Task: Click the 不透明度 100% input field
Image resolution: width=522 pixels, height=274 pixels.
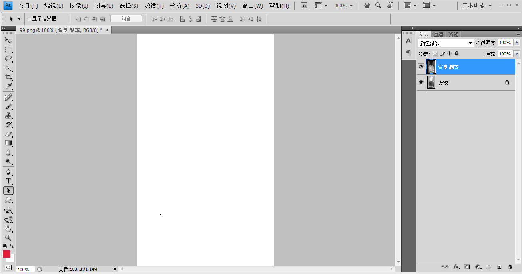Action: pos(505,43)
